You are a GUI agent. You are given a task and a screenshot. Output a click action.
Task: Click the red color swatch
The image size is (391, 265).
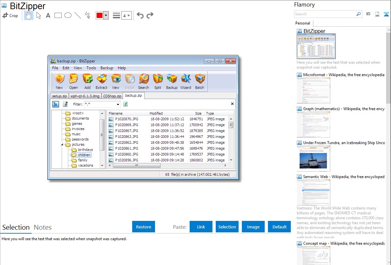pos(100,15)
